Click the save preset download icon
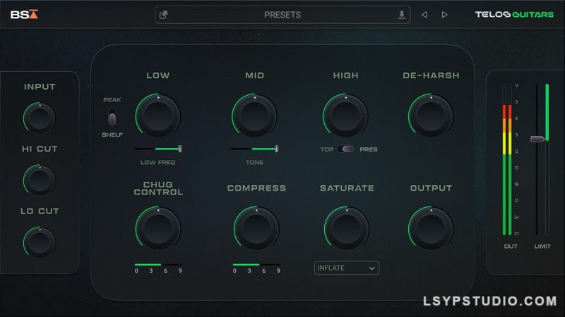This screenshot has height=317, width=565. (401, 15)
